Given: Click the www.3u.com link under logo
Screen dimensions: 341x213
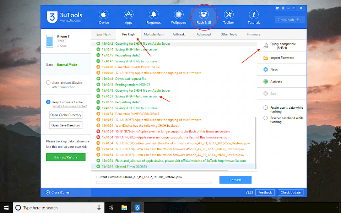Looking at the screenshot, I should (x=71, y=21).
